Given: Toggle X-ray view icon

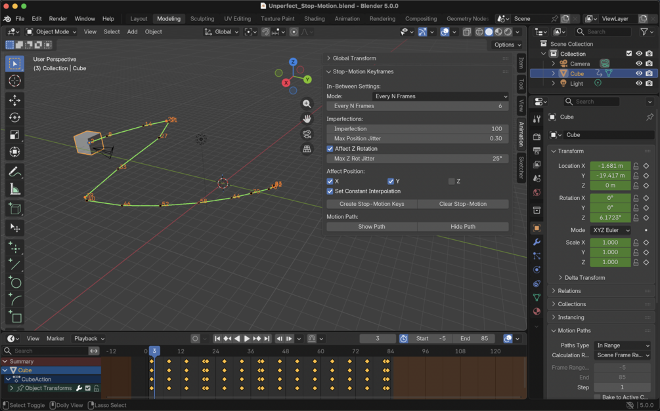Looking at the screenshot, I should (x=467, y=32).
